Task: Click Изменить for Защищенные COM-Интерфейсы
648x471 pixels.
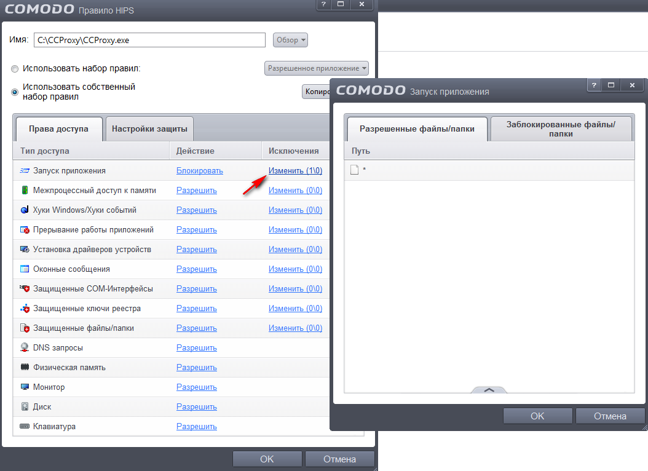Action: point(296,289)
